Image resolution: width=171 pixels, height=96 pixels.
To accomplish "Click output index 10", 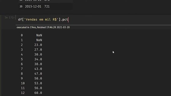I will pos(23,83).
